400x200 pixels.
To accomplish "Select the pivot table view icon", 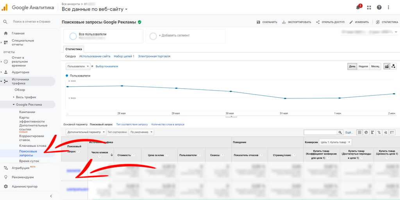I will (x=392, y=132).
